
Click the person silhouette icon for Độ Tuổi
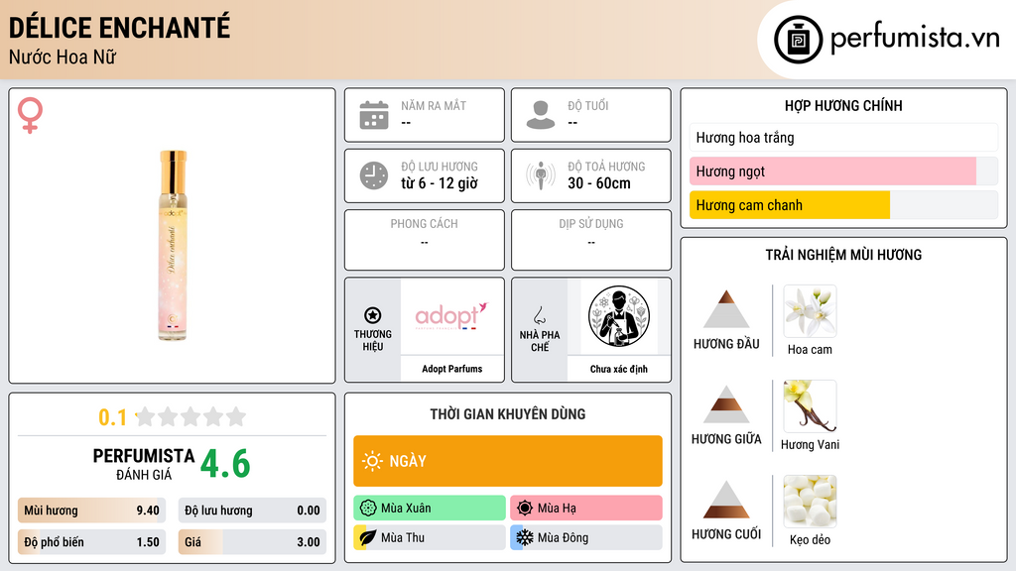point(541,115)
